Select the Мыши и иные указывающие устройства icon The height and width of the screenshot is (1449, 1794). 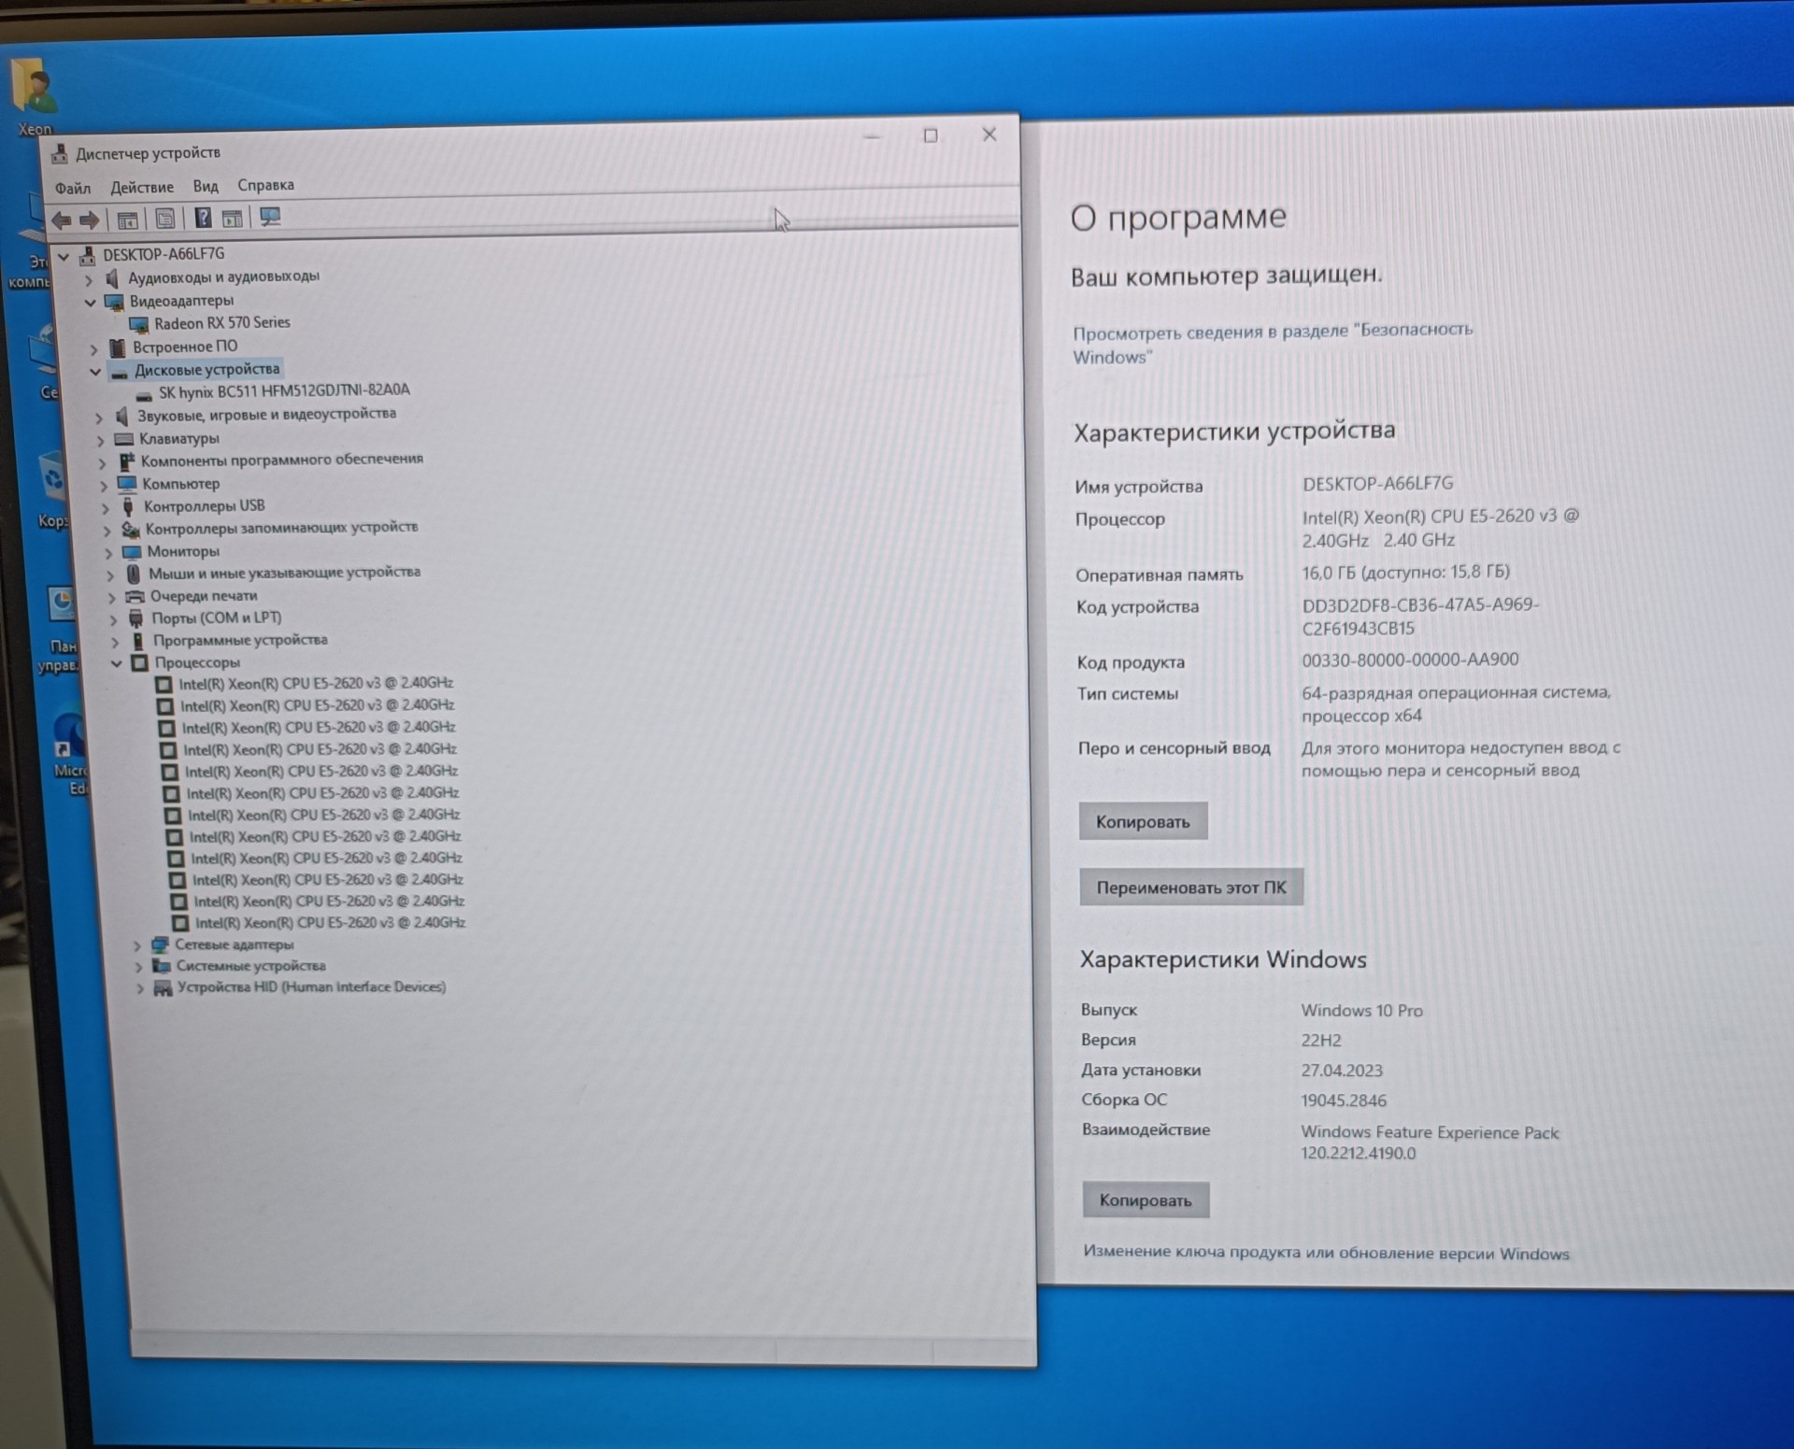[134, 574]
